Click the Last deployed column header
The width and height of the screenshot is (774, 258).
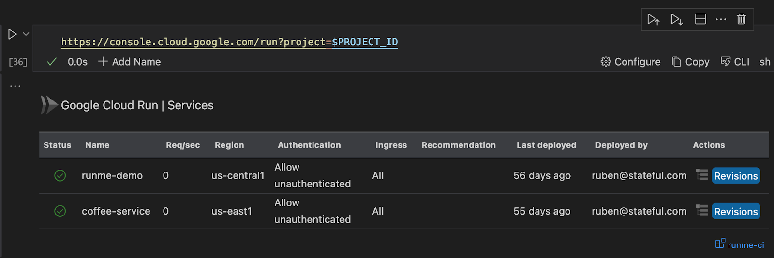[x=546, y=145]
